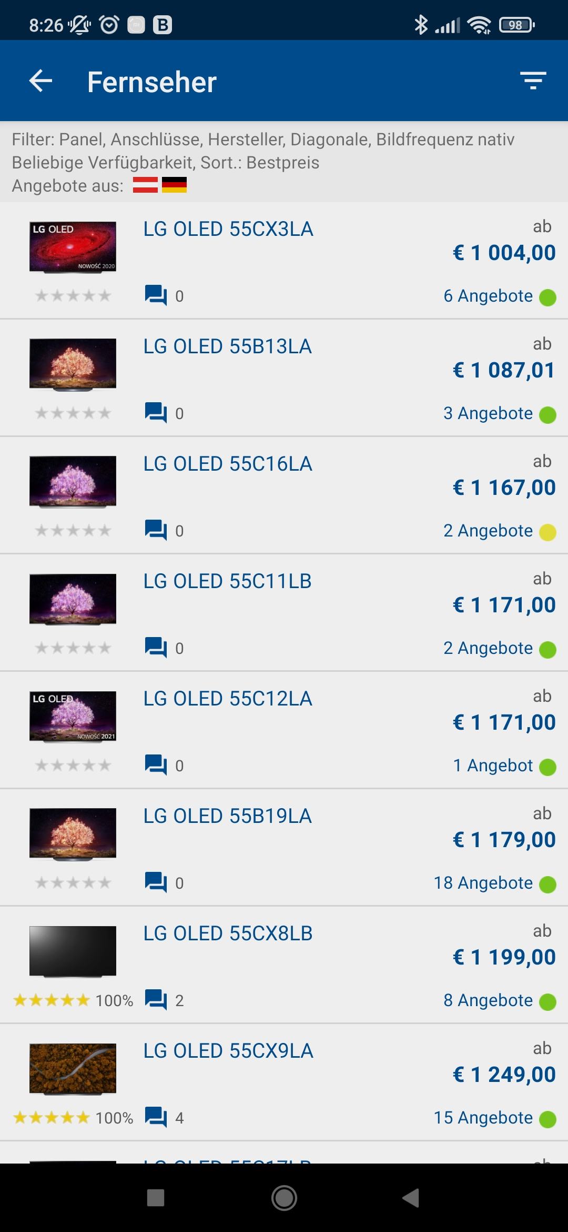View the 15 Angebote for 55CX9LA
Image resolution: width=568 pixels, height=1232 pixels.
coord(483,1118)
